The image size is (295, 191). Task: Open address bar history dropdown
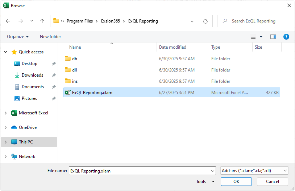[x=192, y=21]
